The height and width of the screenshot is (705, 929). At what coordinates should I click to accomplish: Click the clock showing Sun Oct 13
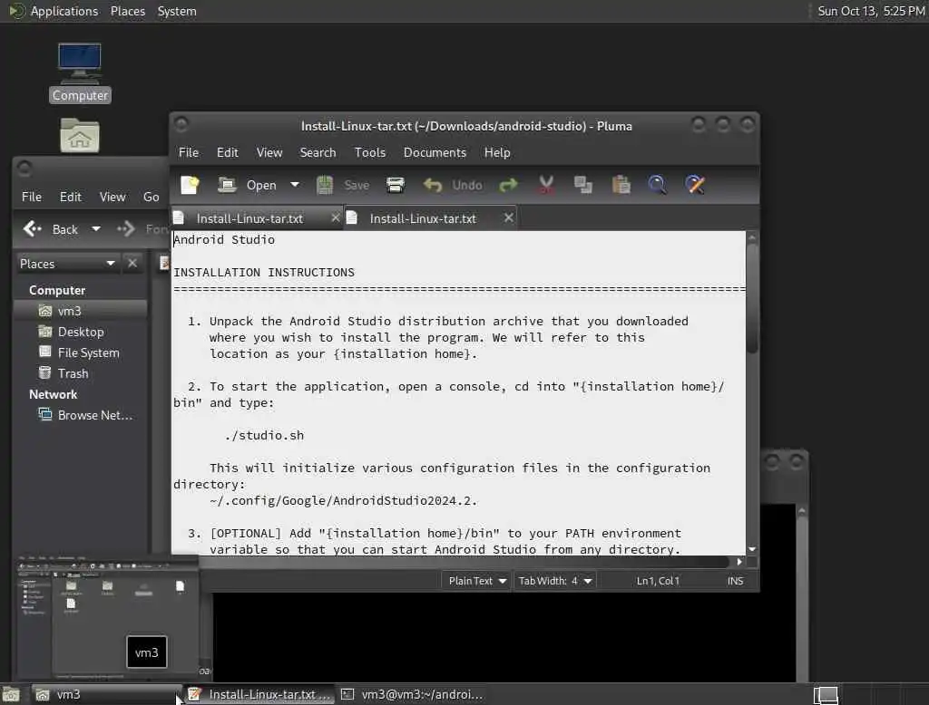871,11
